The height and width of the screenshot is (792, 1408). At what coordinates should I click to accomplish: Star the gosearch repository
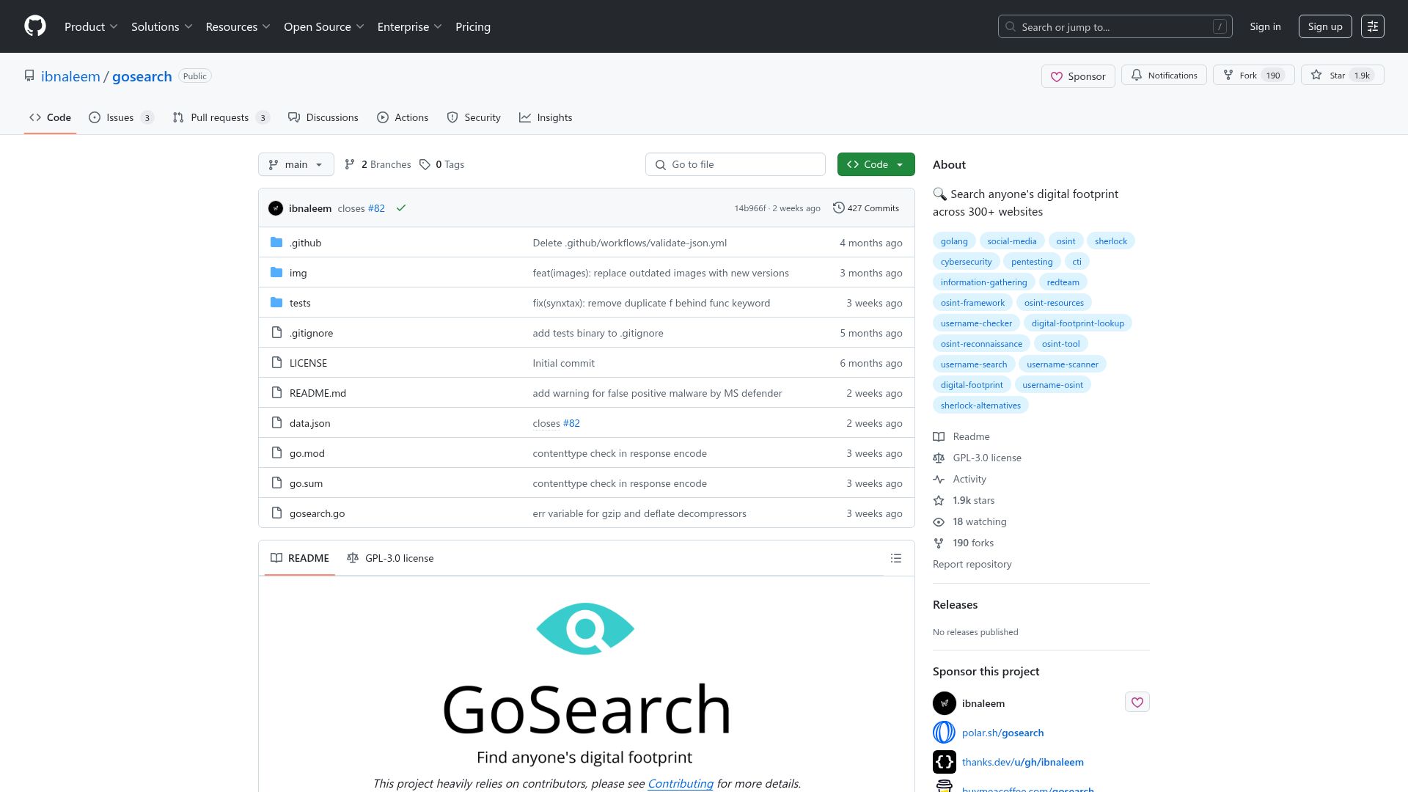click(x=1342, y=76)
